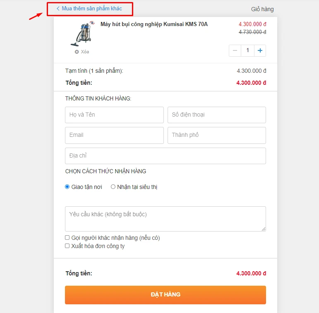Viewport: 319px width, 313px height.
Task: Click the Xóa delete text link
Action: click(x=85, y=52)
